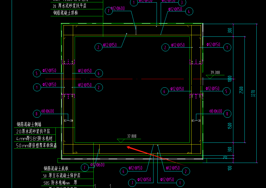This screenshot has width=266, height=188.
Task: Select the 钢筋混凝土底板 label text
Action: pos(56,168)
